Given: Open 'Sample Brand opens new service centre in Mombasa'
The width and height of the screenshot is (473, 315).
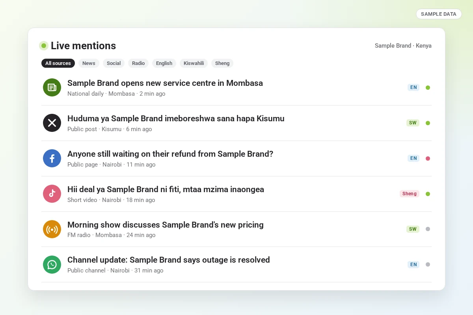Looking at the screenshot, I should pyautogui.click(x=165, y=83).
